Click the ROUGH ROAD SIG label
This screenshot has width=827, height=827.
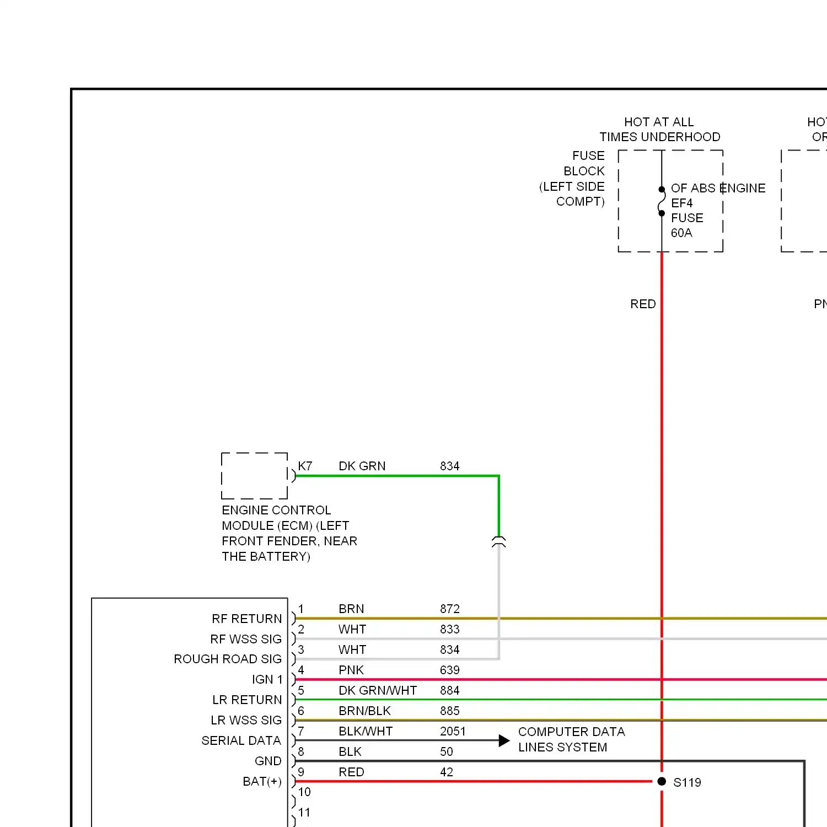228,659
